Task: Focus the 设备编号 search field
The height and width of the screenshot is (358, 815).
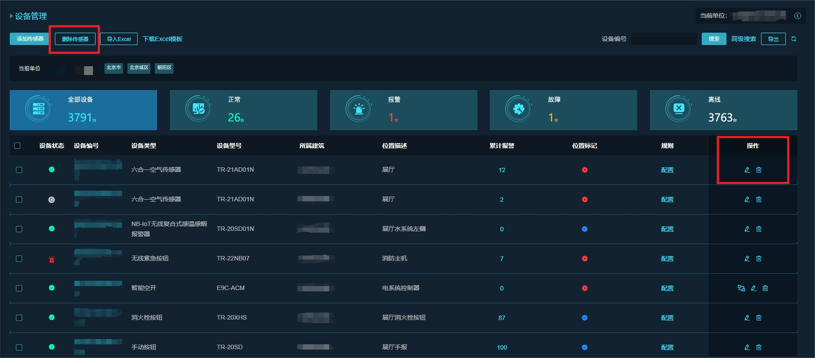Action: (664, 39)
